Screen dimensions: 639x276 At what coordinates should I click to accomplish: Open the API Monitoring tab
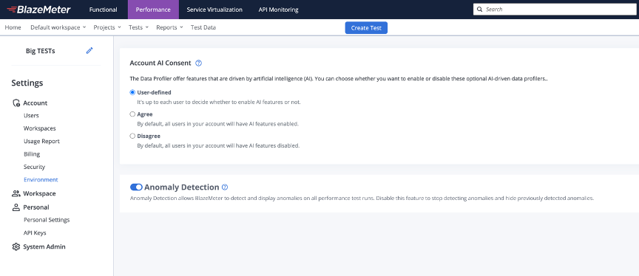tap(278, 10)
